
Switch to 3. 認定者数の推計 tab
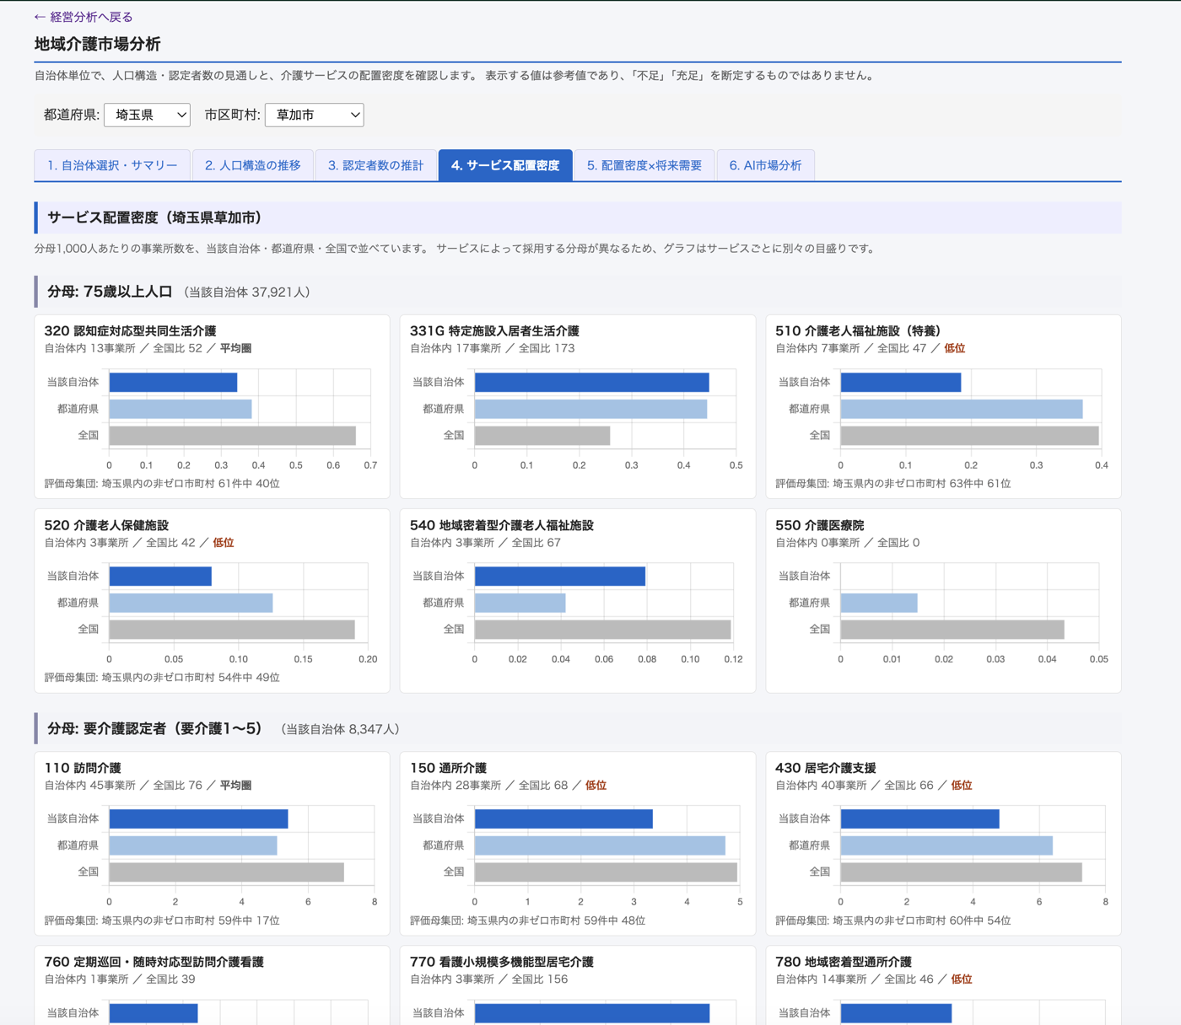[375, 165]
